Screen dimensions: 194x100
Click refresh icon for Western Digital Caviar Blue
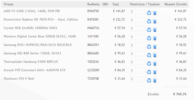(x=149, y=38)
